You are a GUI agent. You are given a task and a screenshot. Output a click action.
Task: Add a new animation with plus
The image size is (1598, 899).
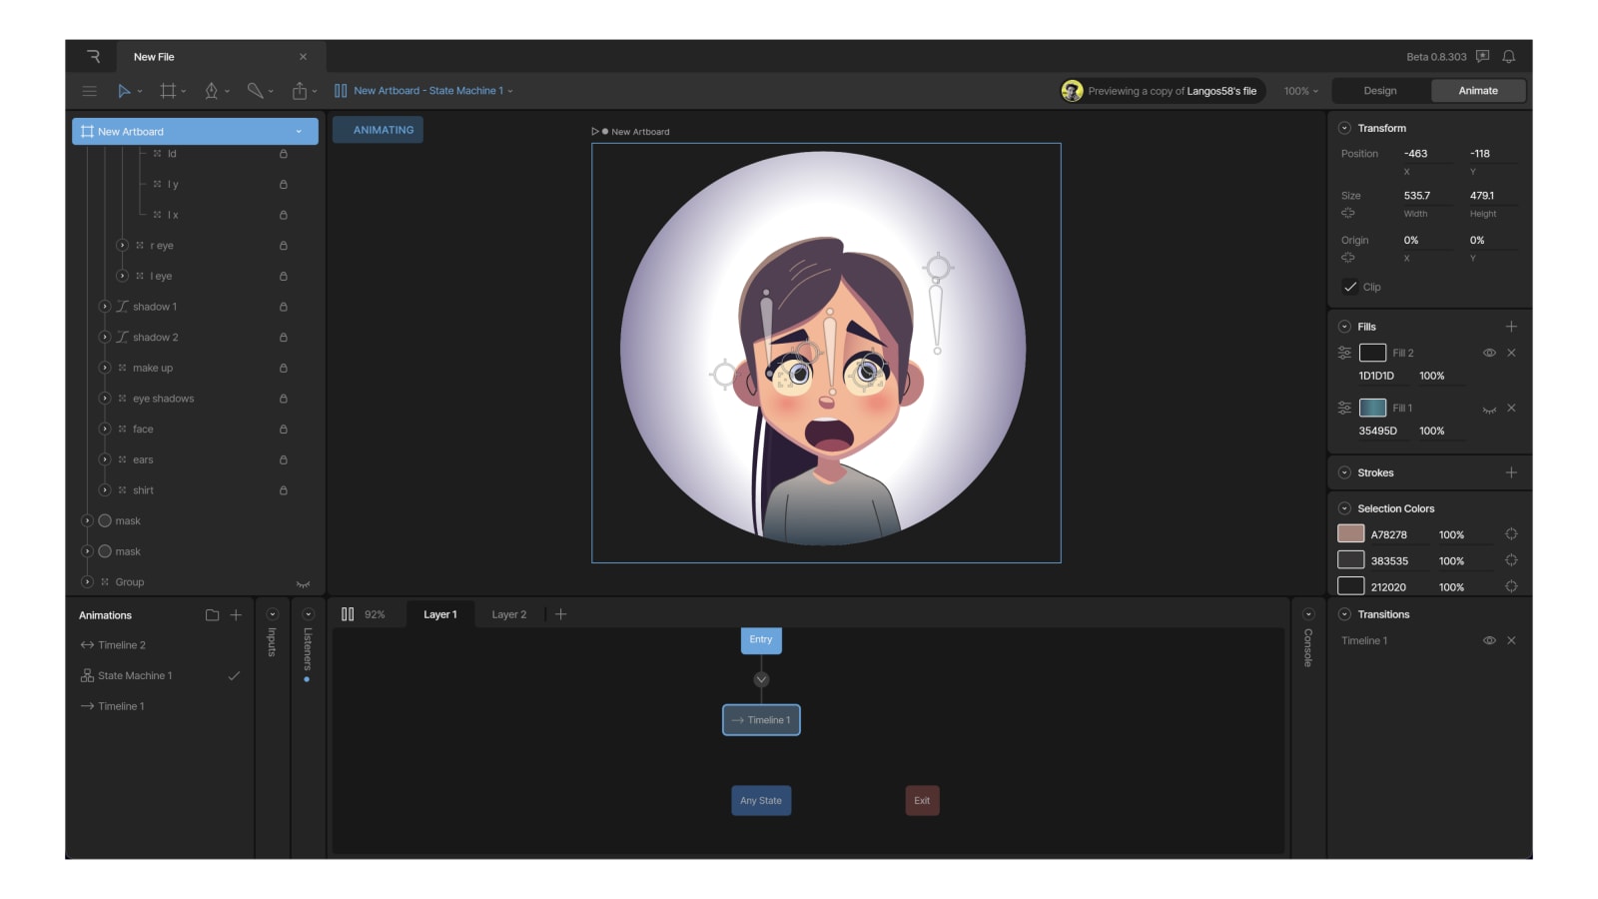(x=236, y=615)
